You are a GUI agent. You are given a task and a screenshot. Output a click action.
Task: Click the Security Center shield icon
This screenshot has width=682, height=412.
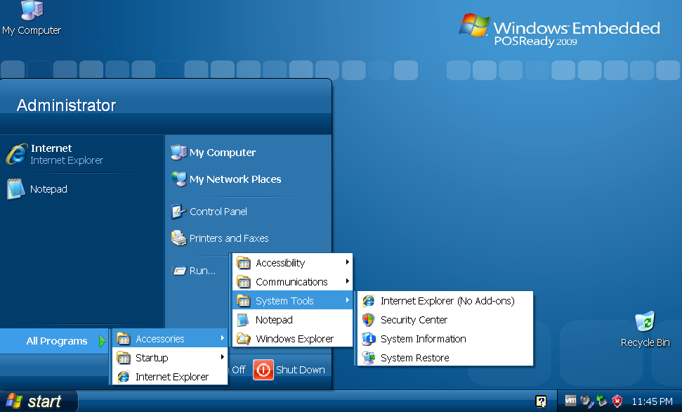tap(369, 320)
